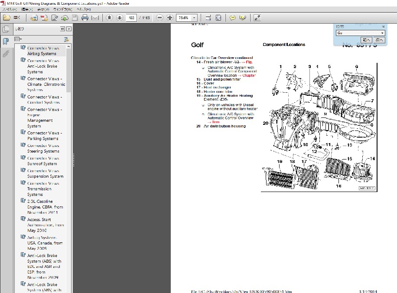Open bookmark 2.0L Gasoline Engine, CBFA
Screen dimensions: 397x293
(45, 207)
